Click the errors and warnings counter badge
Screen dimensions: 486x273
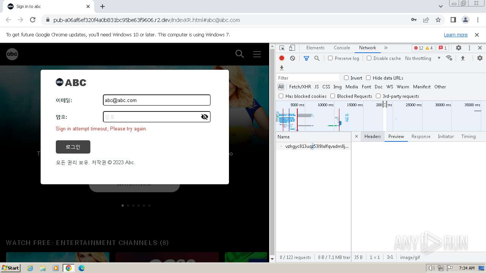click(423, 48)
